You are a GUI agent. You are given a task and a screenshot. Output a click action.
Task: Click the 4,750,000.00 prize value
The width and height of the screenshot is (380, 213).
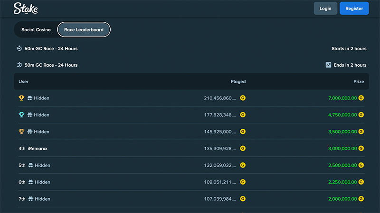click(342, 115)
